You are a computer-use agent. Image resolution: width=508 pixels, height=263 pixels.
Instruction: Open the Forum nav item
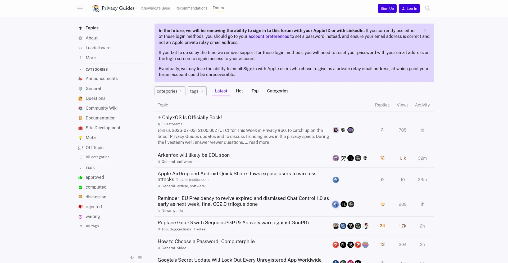tap(218, 8)
